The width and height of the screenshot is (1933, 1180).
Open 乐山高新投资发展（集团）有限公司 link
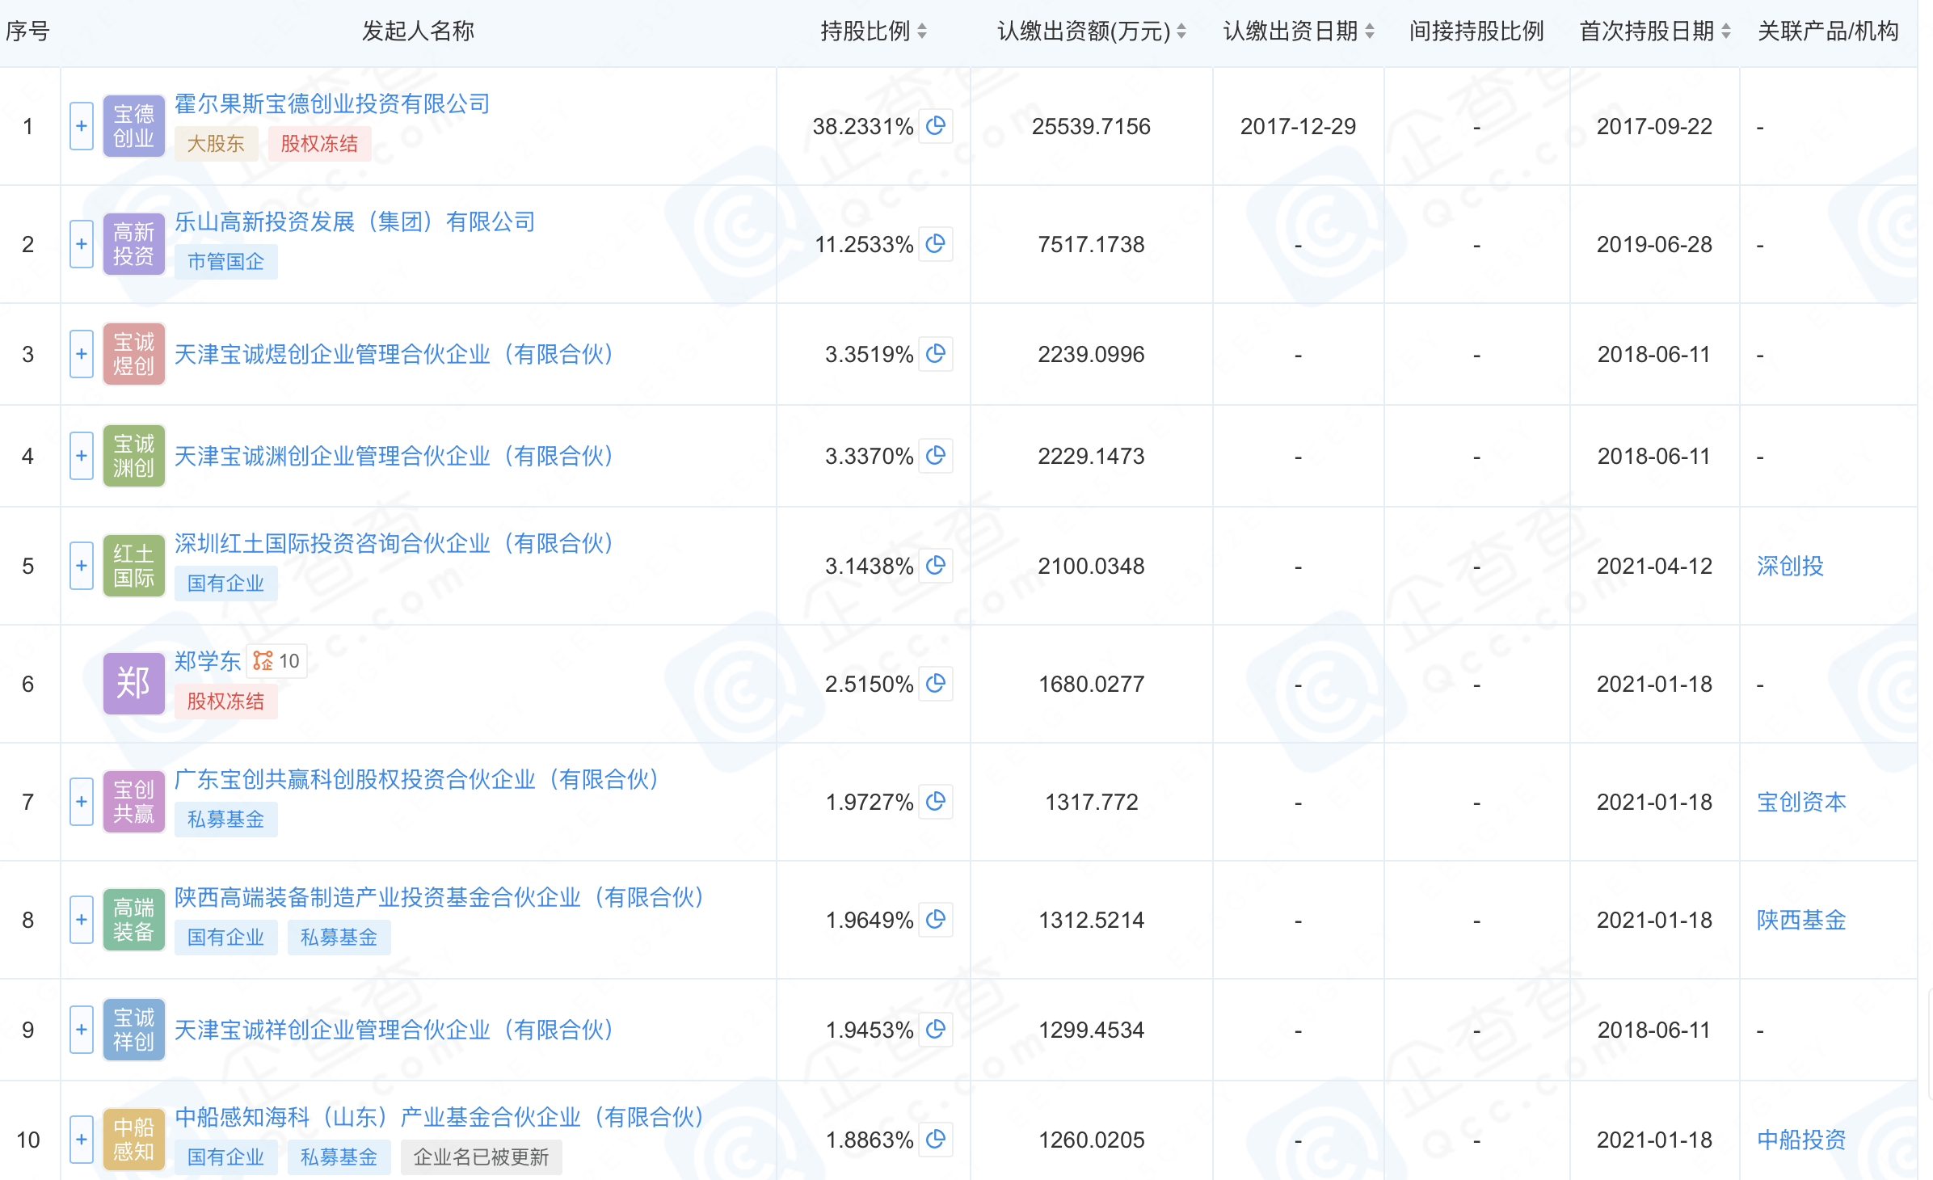point(355,221)
